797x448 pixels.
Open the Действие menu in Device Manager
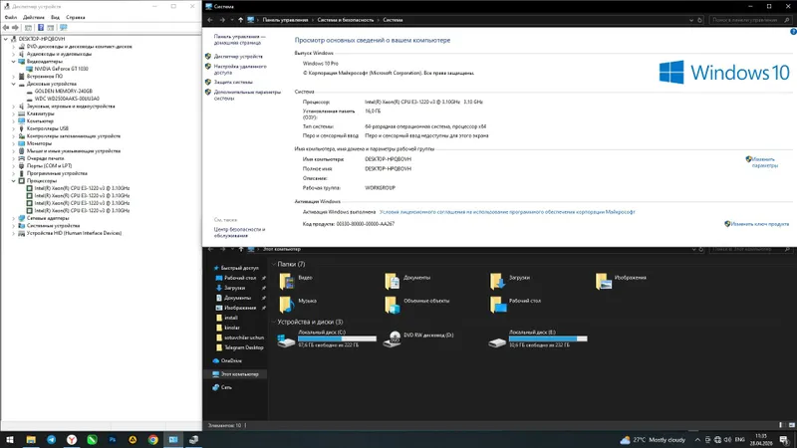pos(34,17)
